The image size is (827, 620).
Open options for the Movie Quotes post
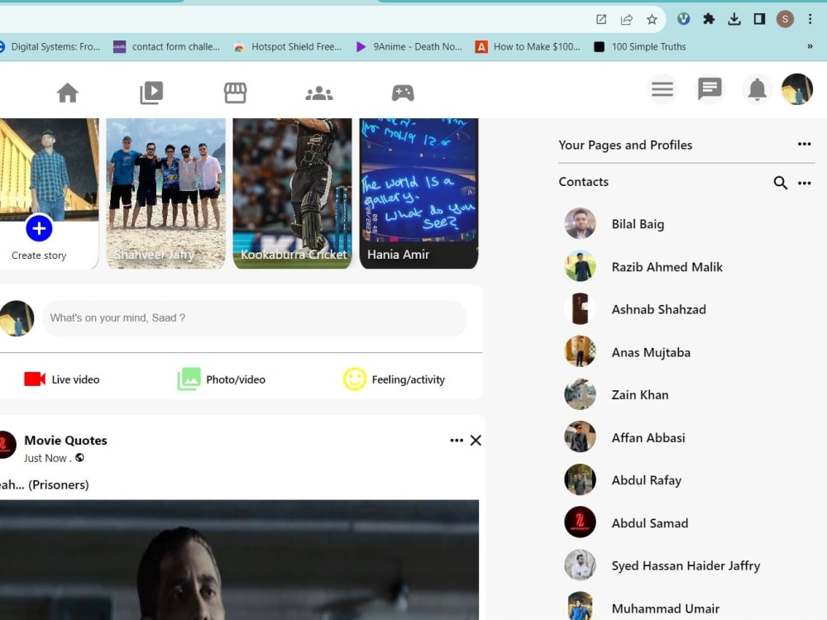coord(457,441)
